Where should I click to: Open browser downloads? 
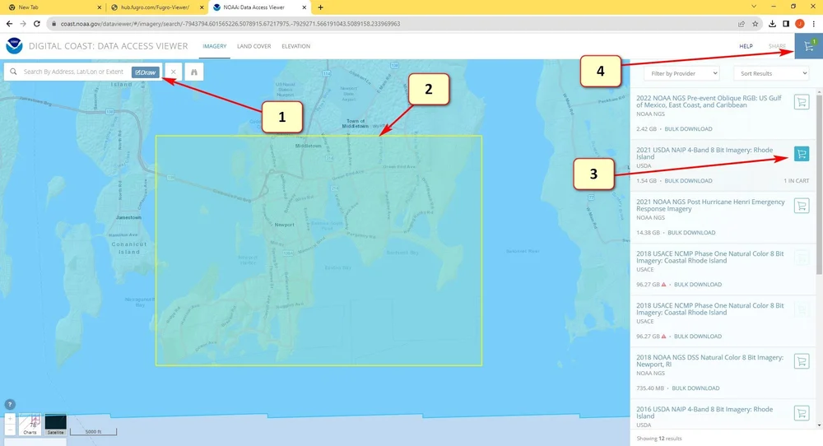tap(772, 24)
